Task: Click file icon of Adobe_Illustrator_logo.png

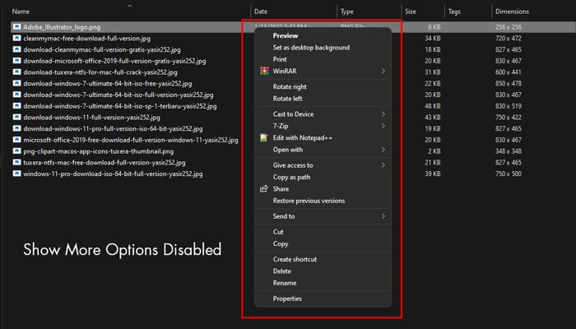Action: coord(16,27)
